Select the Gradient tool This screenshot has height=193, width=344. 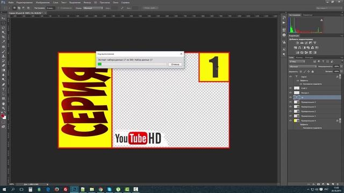pos(3,70)
